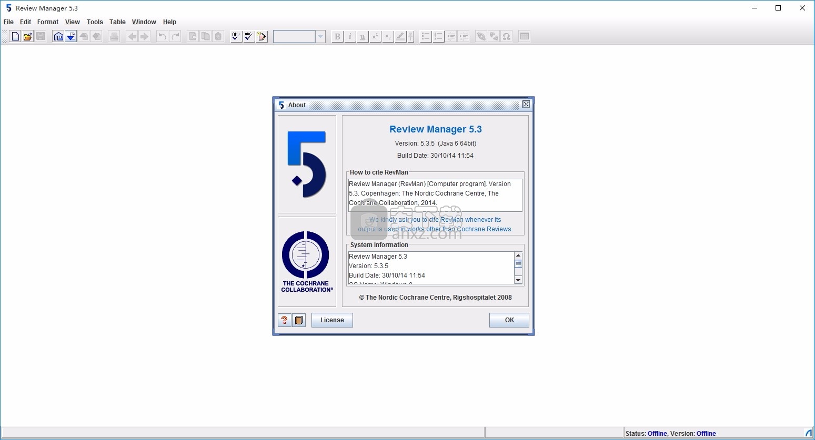Close the About dialog with its X
The height and width of the screenshot is (440, 815).
click(x=526, y=105)
